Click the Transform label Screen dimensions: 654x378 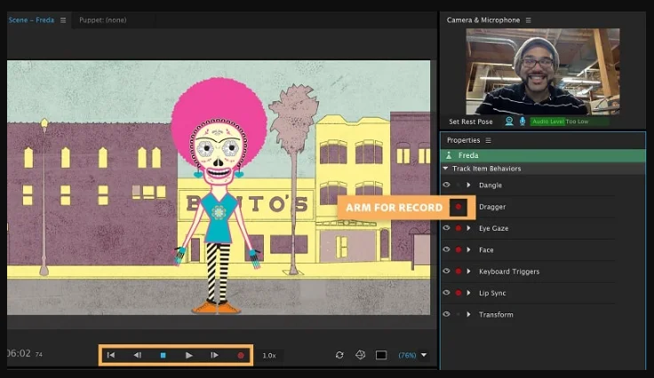pos(496,315)
